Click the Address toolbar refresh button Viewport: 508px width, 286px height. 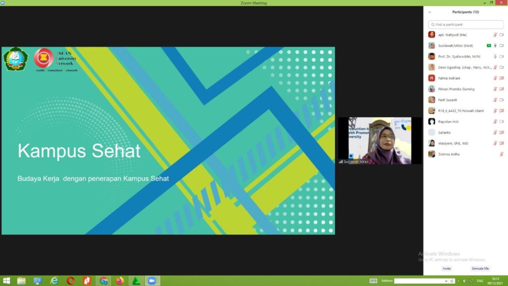pos(452,281)
